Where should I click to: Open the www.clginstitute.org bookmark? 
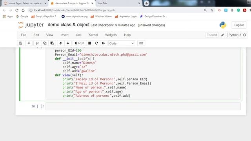pyautogui.click(x=75, y=16)
